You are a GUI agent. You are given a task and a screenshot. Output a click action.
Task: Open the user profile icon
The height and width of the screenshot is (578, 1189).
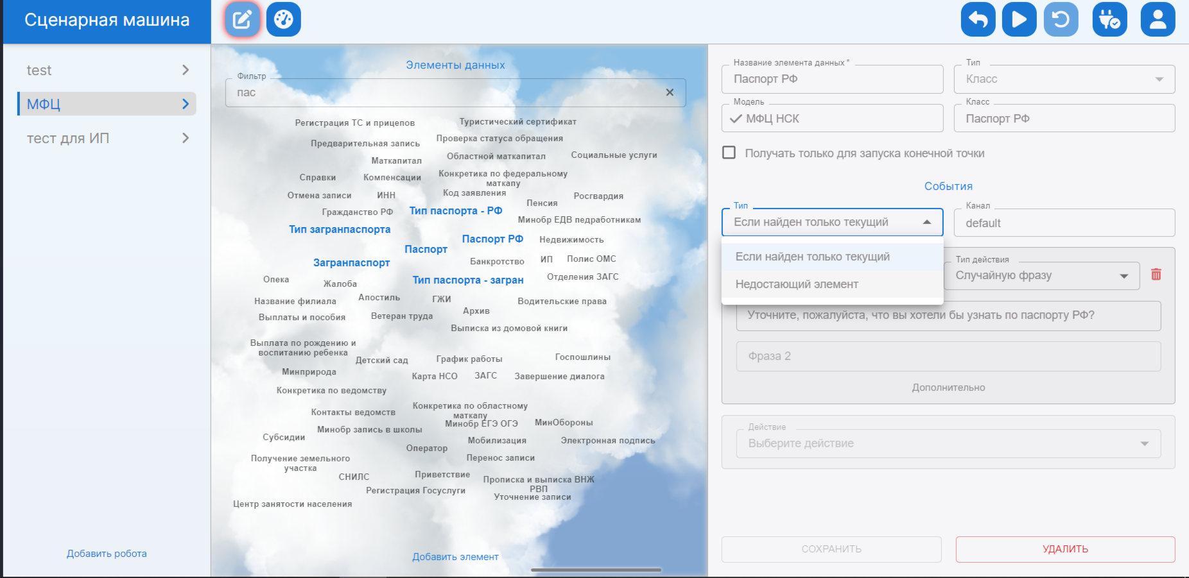[x=1158, y=20]
